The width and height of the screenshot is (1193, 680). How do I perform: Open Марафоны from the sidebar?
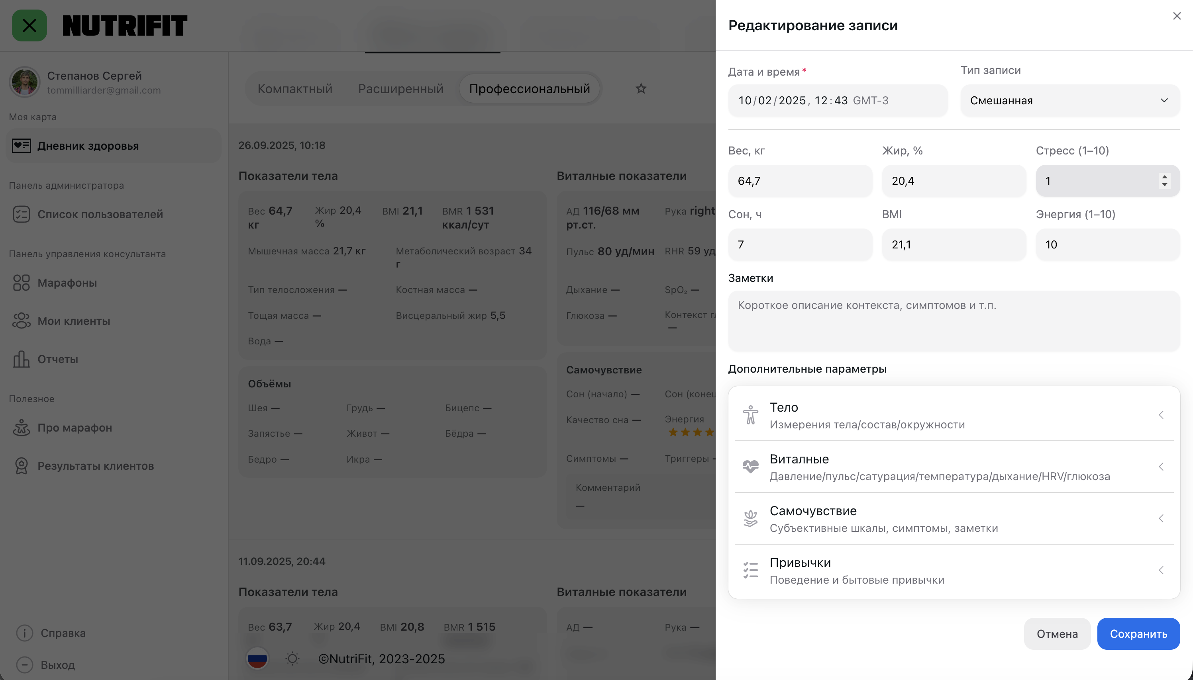point(67,283)
